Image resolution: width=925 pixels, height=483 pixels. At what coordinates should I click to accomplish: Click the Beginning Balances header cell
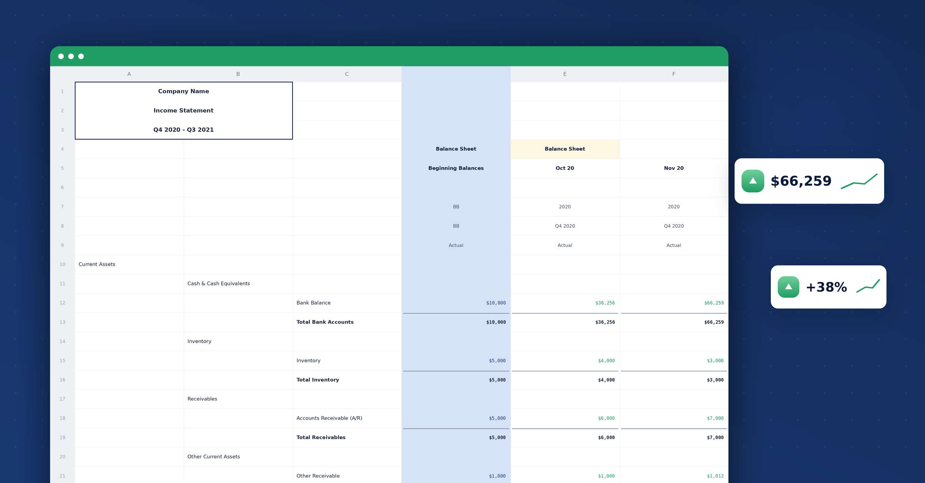tap(456, 168)
